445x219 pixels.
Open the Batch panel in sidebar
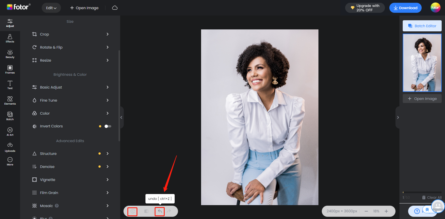[10, 116]
